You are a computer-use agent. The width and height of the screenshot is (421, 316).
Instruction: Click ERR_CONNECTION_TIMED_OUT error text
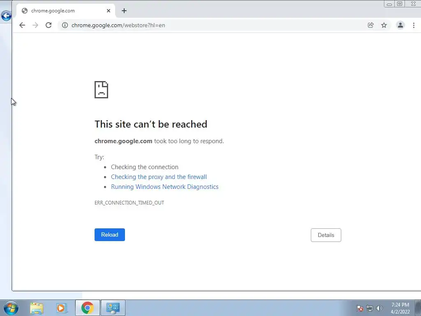pos(129,202)
